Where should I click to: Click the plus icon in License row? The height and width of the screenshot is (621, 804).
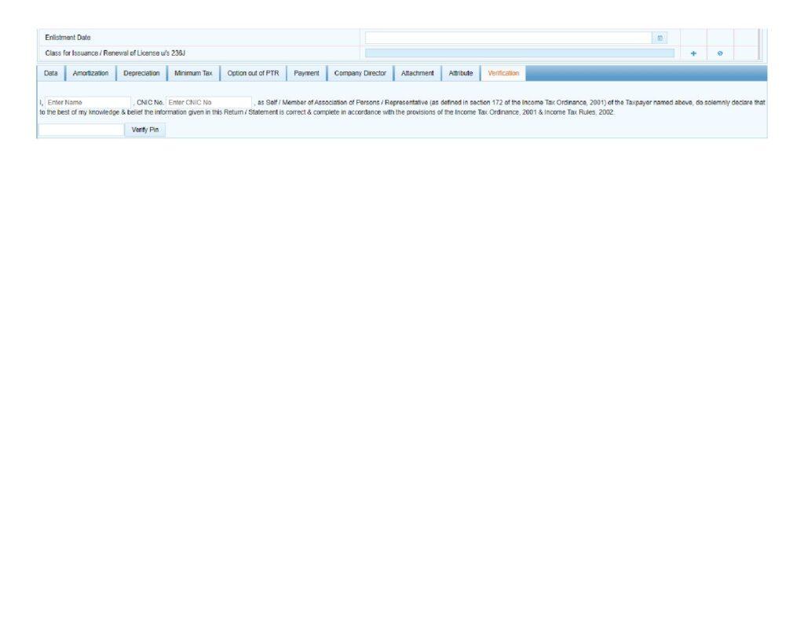point(693,53)
